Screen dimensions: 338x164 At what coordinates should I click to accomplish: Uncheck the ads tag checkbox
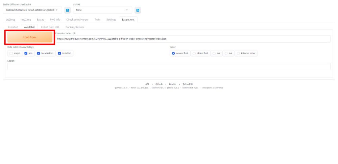[26, 53]
